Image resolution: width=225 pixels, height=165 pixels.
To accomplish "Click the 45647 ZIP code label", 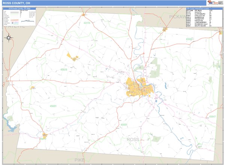I will coord(212,117).
